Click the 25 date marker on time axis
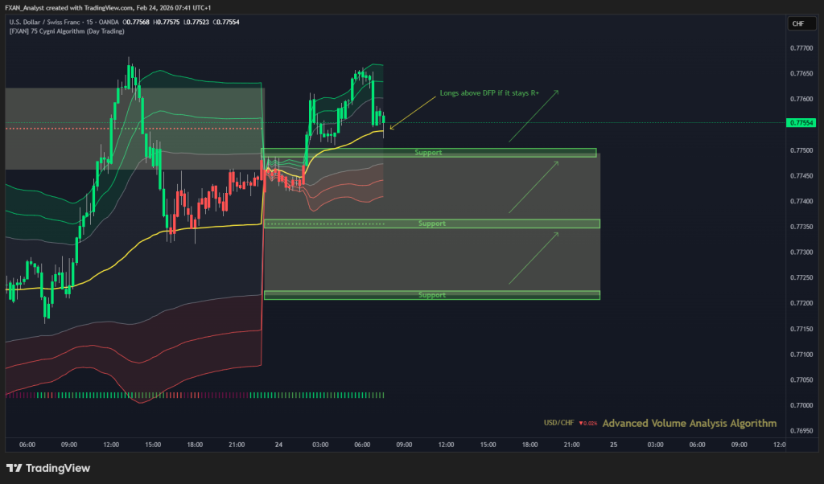The image size is (824, 484). click(613, 444)
